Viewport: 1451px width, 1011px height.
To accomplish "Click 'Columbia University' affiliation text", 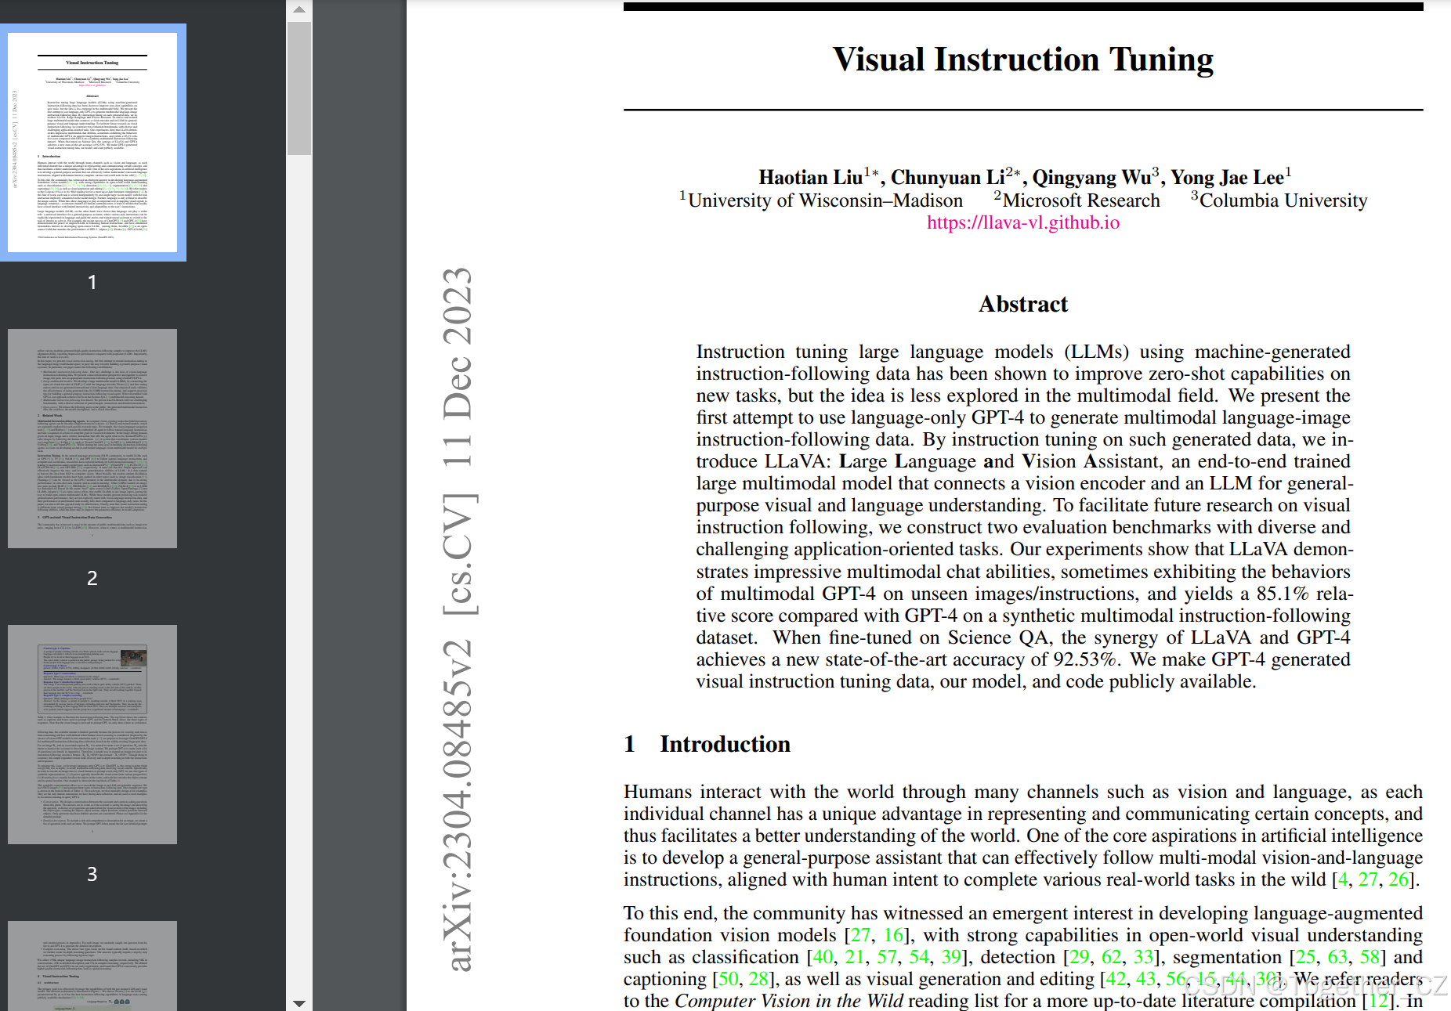I will (x=1283, y=200).
